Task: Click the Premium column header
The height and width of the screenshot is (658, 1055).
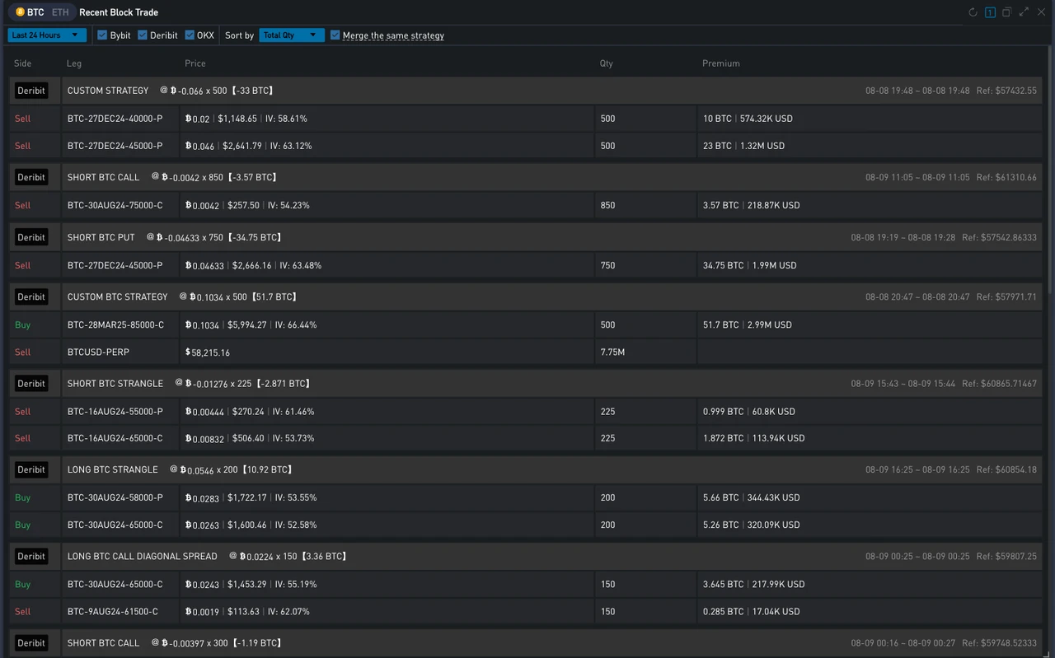Action: (720, 63)
